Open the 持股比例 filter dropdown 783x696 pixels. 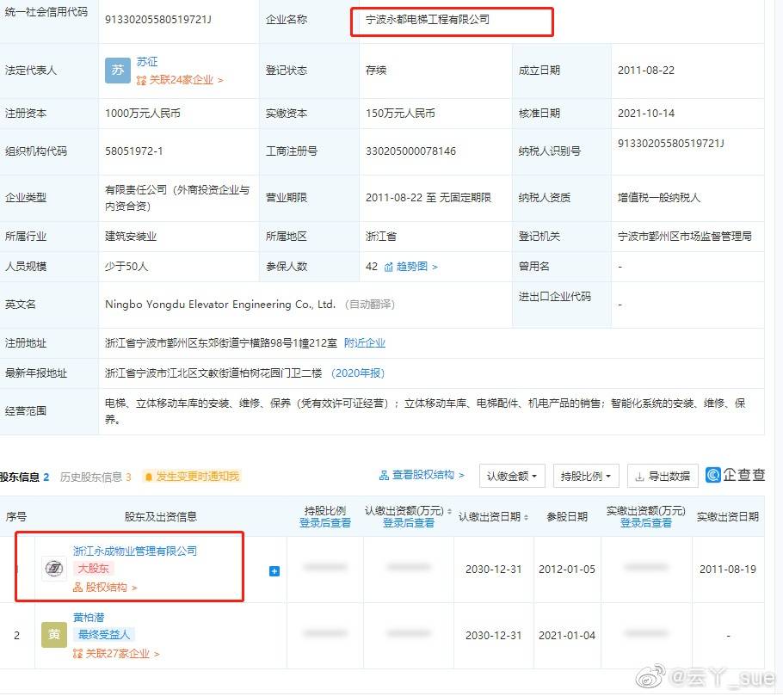(x=586, y=476)
